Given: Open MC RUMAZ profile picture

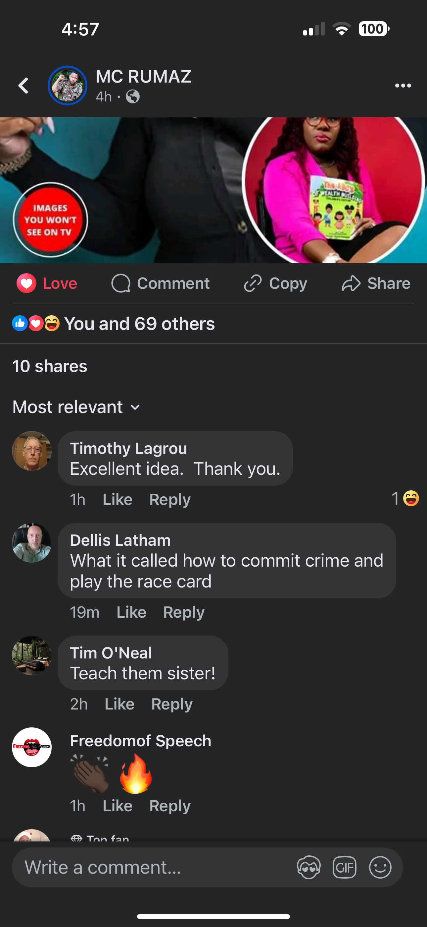Looking at the screenshot, I should pyautogui.click(x=68, y=86).
